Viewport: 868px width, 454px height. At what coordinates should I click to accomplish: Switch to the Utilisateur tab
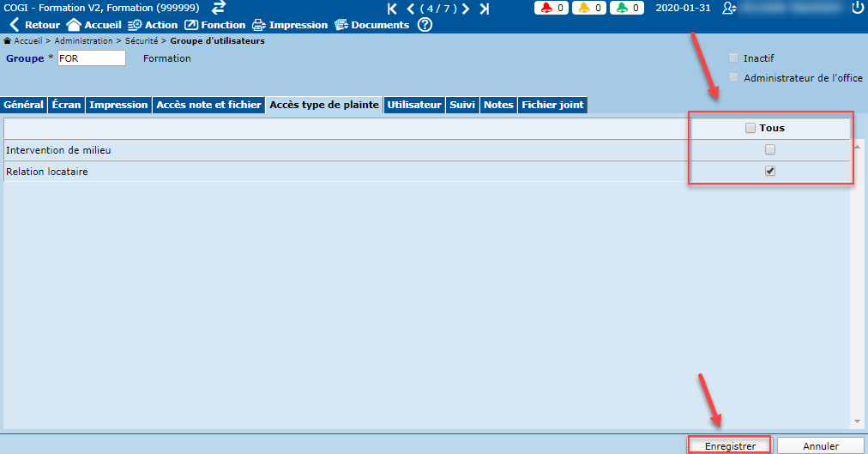[x=414, y=105]
